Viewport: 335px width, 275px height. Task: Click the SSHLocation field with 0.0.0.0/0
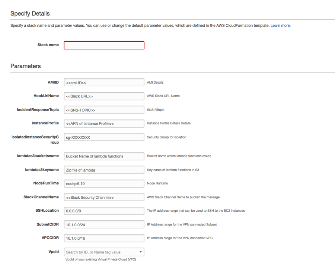pyautogui.click(x=104, y=211)
